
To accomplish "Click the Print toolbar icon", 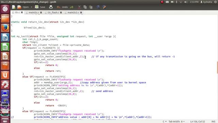I will [x=51, y=7].
